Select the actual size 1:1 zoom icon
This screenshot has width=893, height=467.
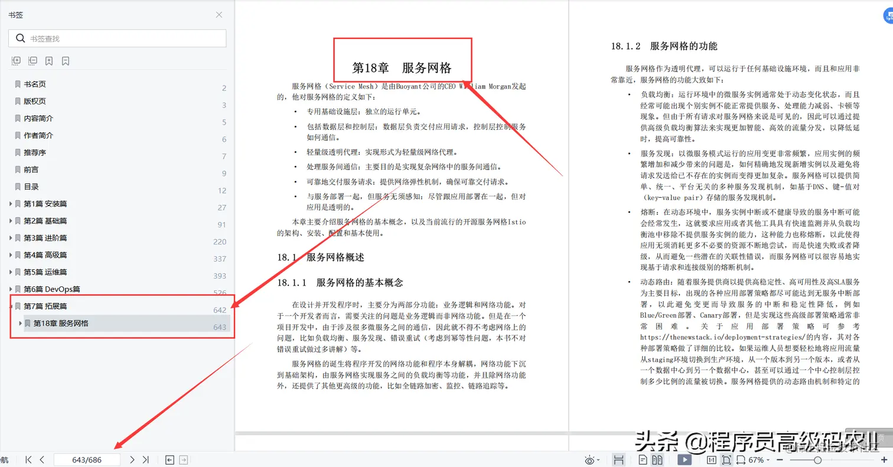712,459
